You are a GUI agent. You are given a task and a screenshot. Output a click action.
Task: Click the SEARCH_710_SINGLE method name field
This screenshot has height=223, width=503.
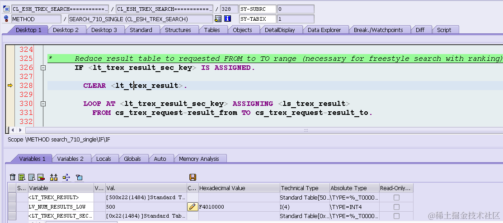[x=141, y=19]
